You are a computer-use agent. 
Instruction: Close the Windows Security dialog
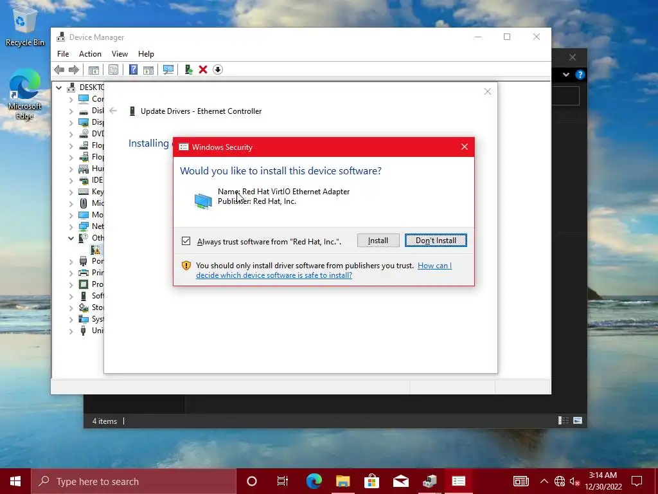tap(465, 147)
